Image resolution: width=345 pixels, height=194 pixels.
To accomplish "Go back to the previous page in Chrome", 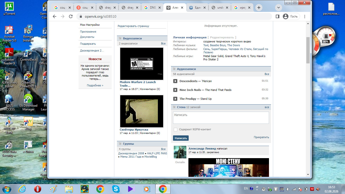I will coord(55,16).
